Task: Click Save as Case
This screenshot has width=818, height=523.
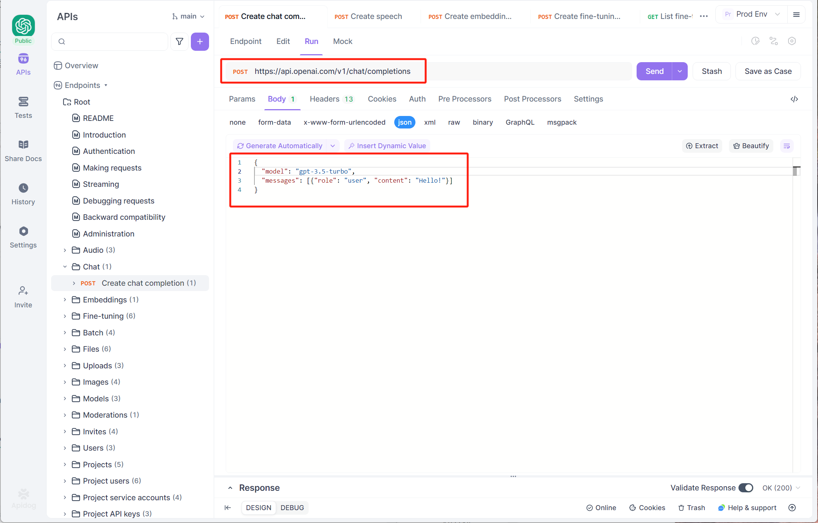Action: click(x=768, y=71)
